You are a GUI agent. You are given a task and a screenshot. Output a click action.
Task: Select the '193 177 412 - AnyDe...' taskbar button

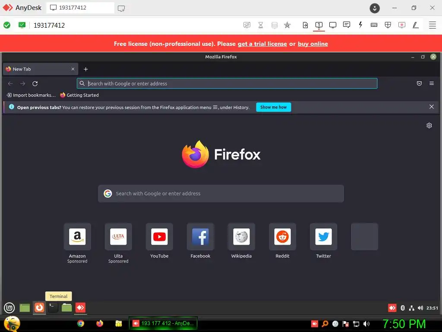pyautogui.click(x=163, y=323)
